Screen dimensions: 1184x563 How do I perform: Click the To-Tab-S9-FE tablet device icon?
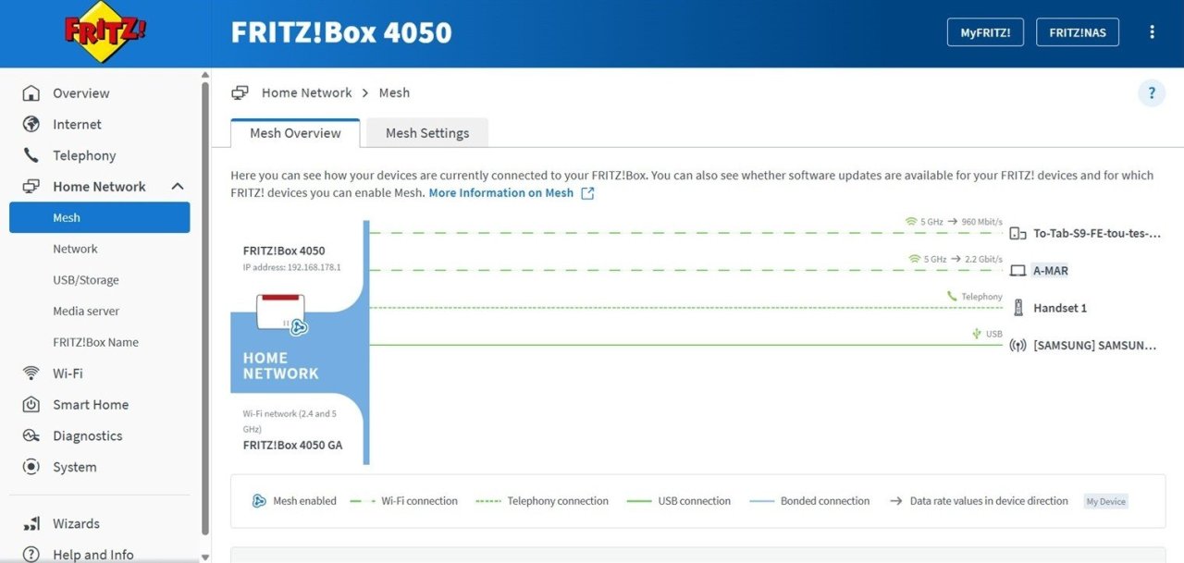click(1017, 234)
